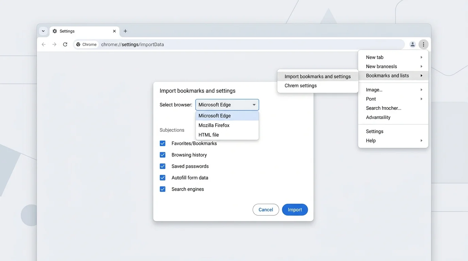Toggle the Autofill form data checkbox

pos(163,178)
